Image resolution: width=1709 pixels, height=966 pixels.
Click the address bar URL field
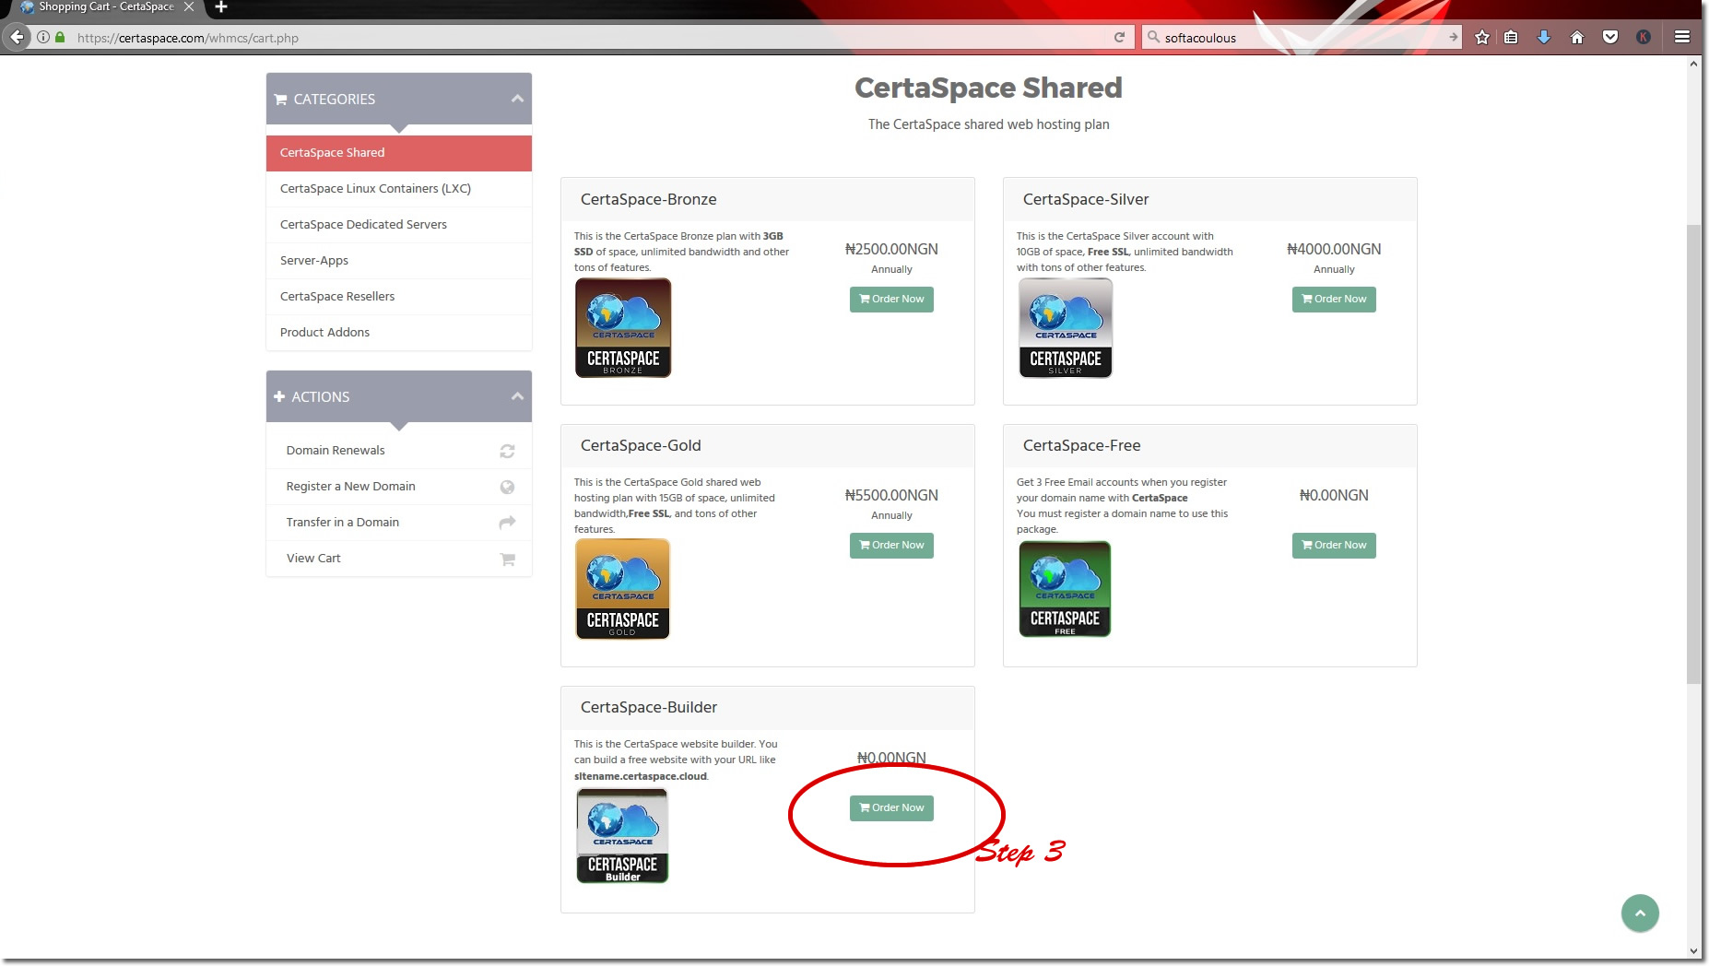[590, 38]
